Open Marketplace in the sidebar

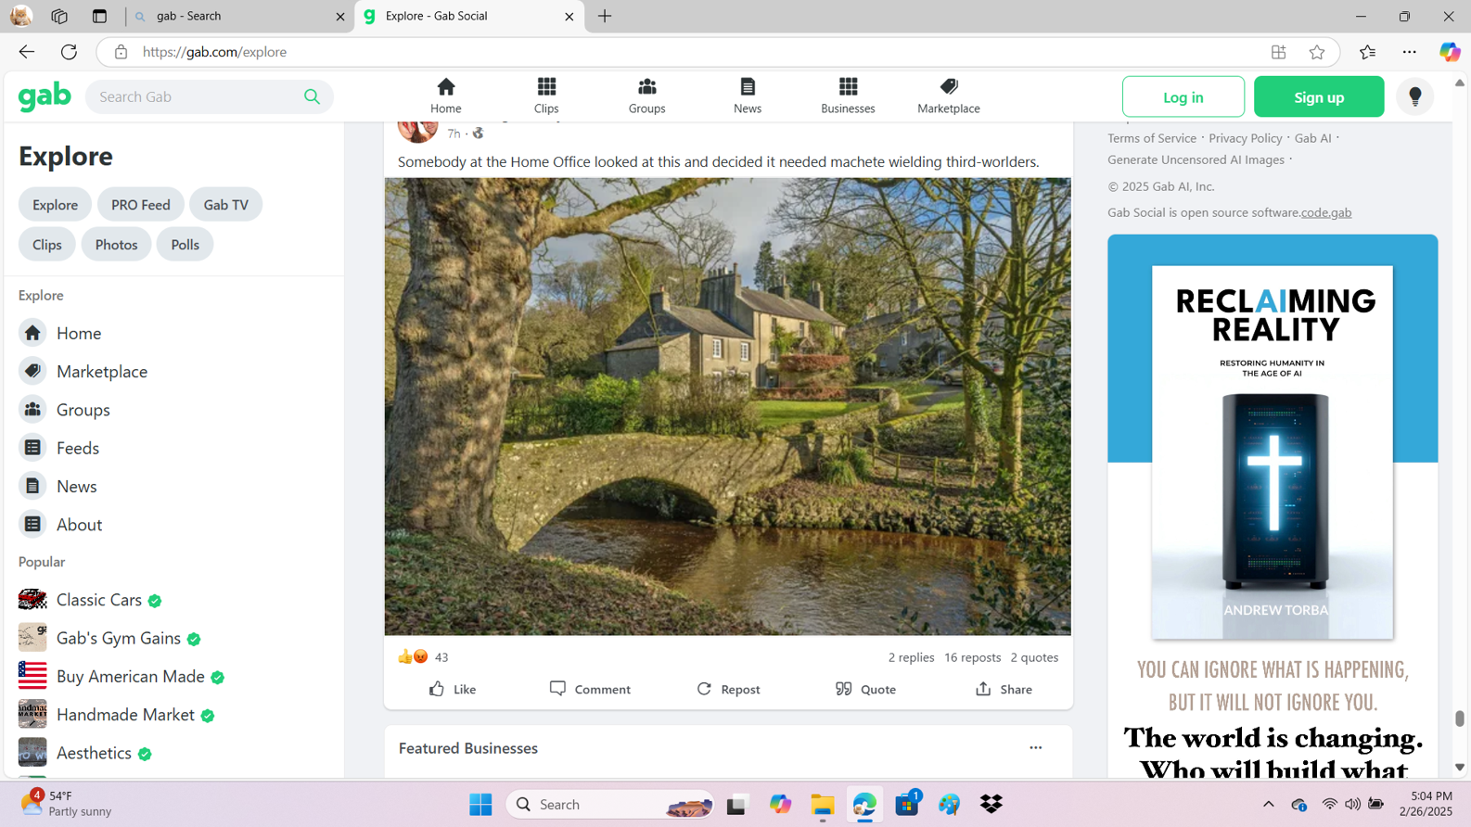pos(83,371)
